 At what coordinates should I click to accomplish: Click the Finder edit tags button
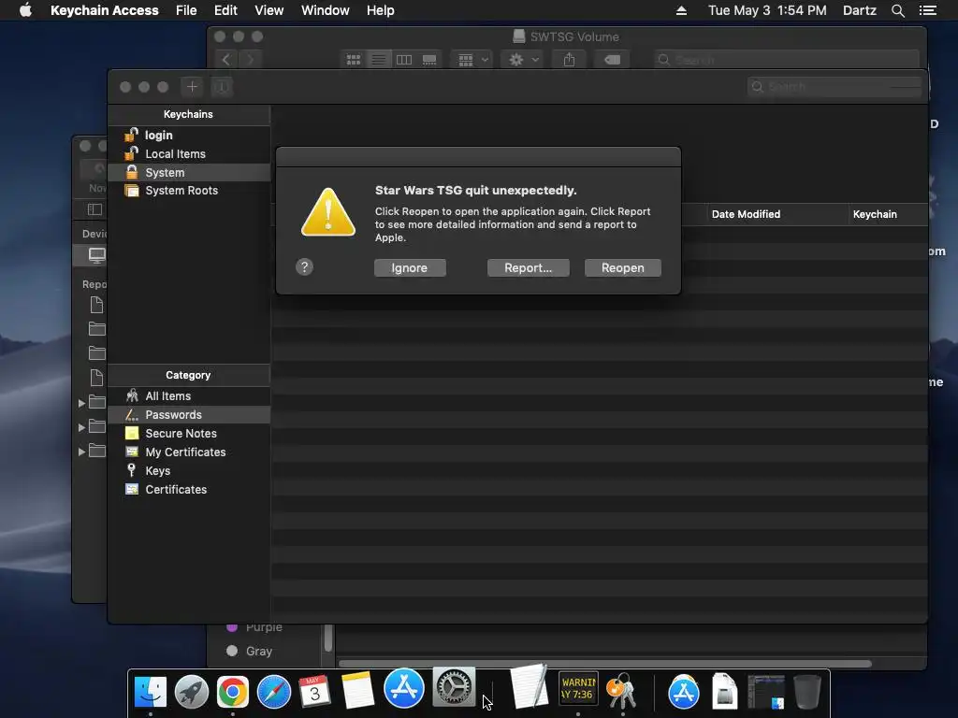pyautogui.click(x=612, y=60)
